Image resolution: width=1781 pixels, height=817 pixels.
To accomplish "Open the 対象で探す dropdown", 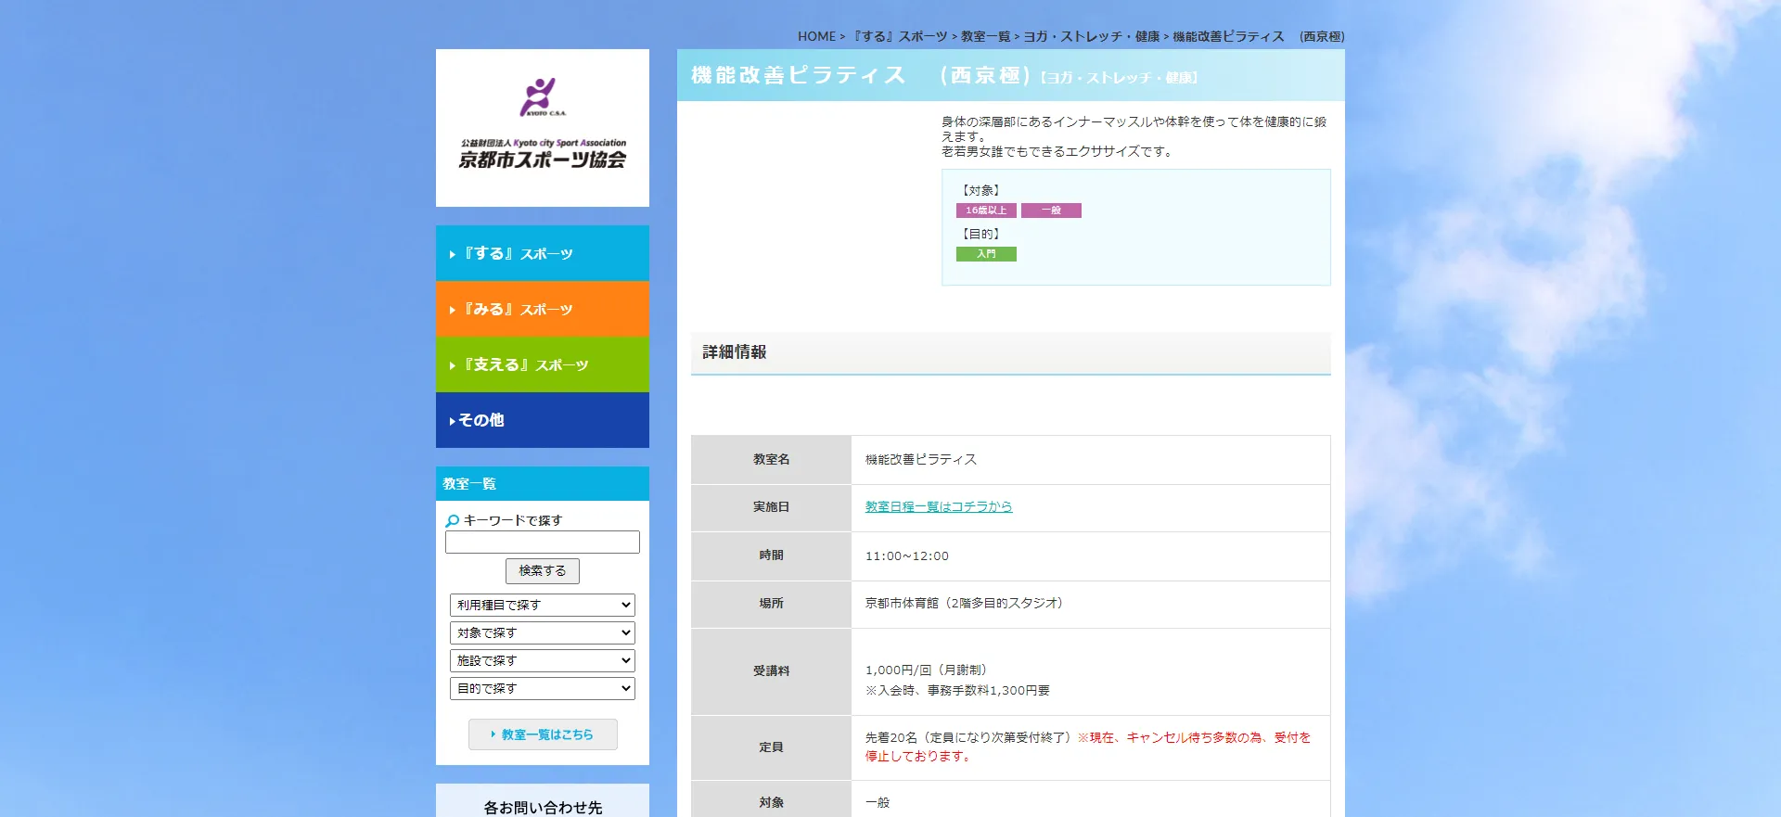I will (542, 632).
